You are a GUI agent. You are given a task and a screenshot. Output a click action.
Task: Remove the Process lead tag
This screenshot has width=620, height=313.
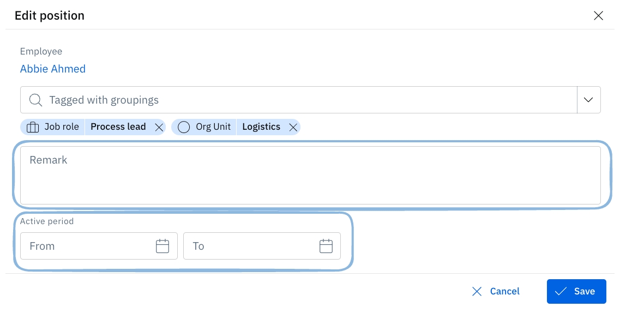click(x=159, y=127)
